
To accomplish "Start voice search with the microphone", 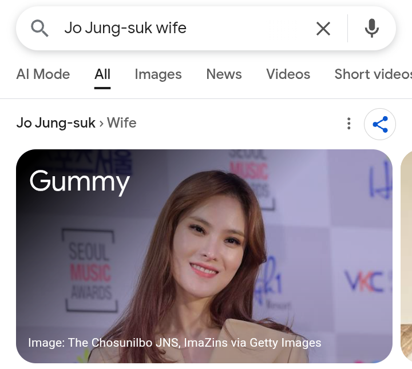I will [x=371, y=28].
